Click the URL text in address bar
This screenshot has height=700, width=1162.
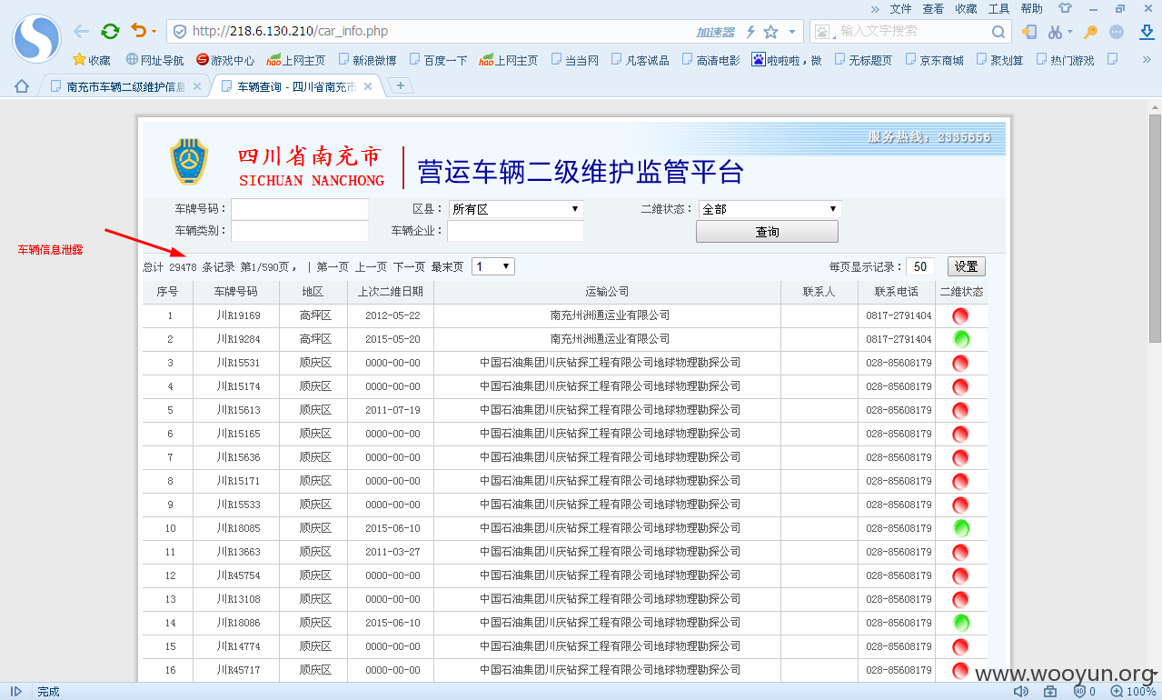[290, 31]
